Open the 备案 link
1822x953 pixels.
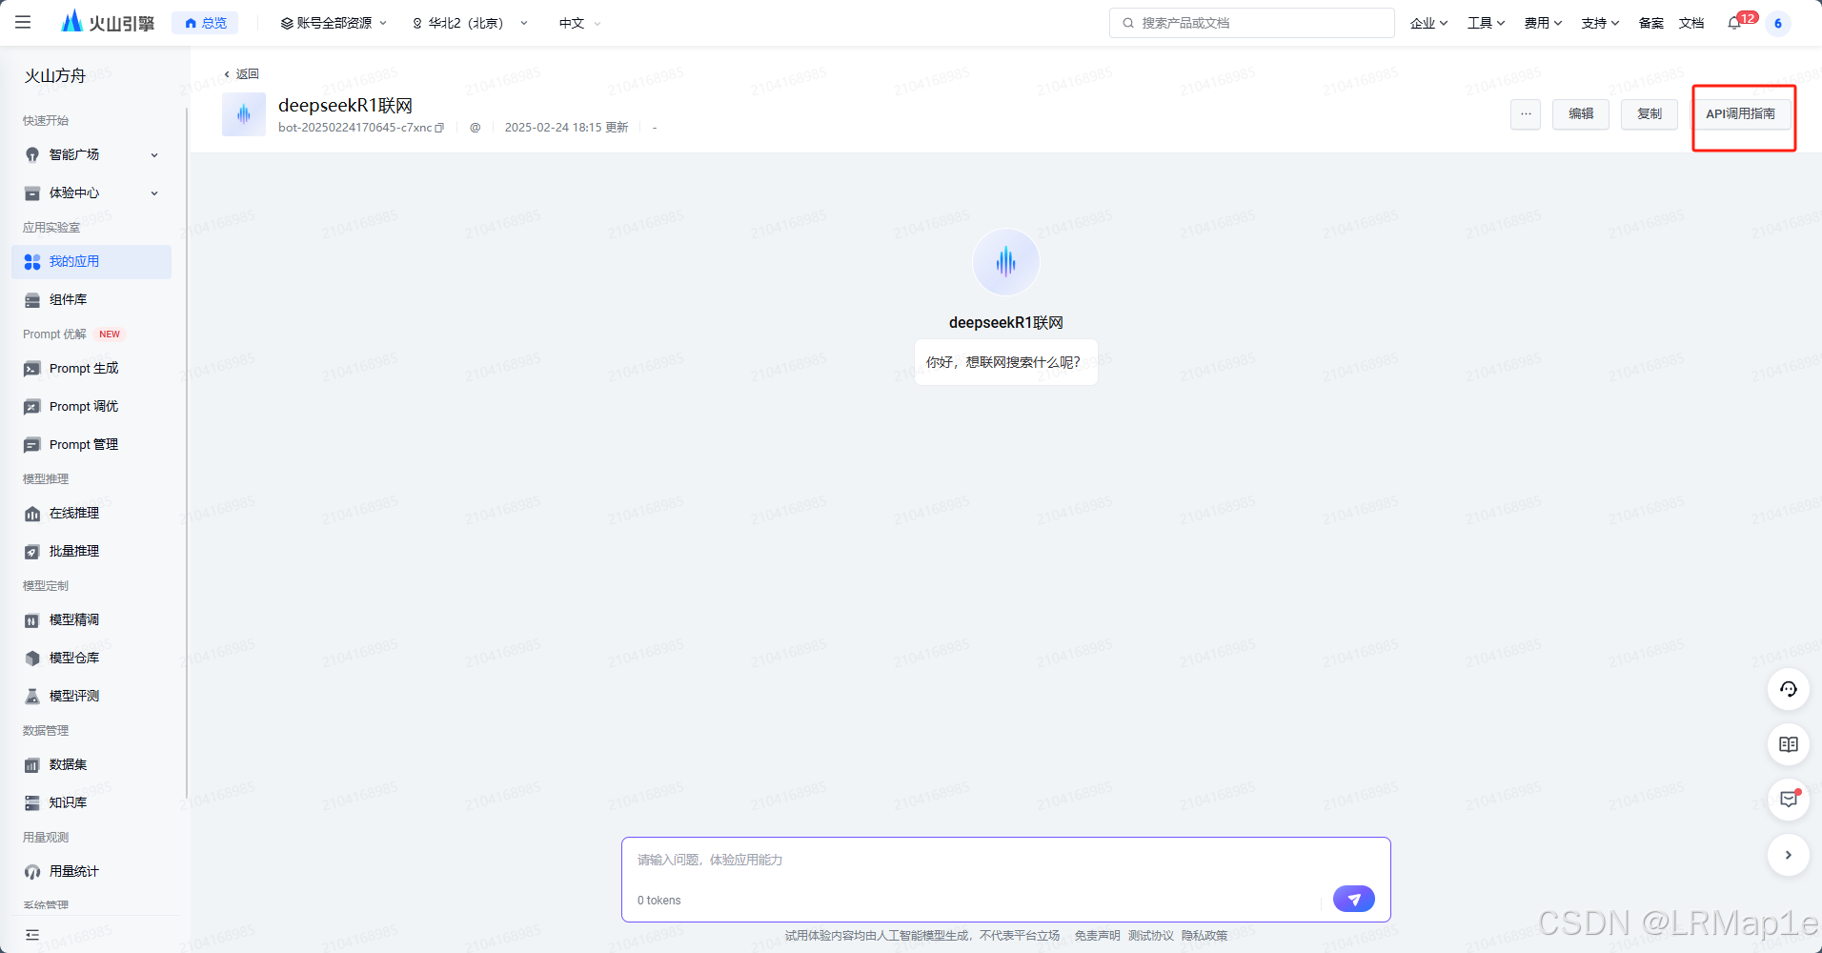coord(1651,23)
